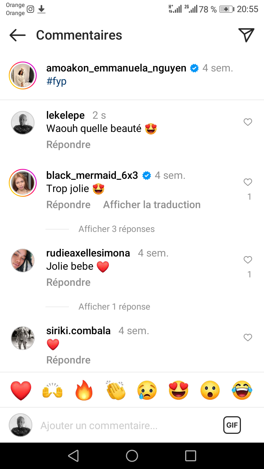The height and width of the screenshot is (469, 264).
Task: Choose the crying laughing emoji
Action: pos(242,390)
